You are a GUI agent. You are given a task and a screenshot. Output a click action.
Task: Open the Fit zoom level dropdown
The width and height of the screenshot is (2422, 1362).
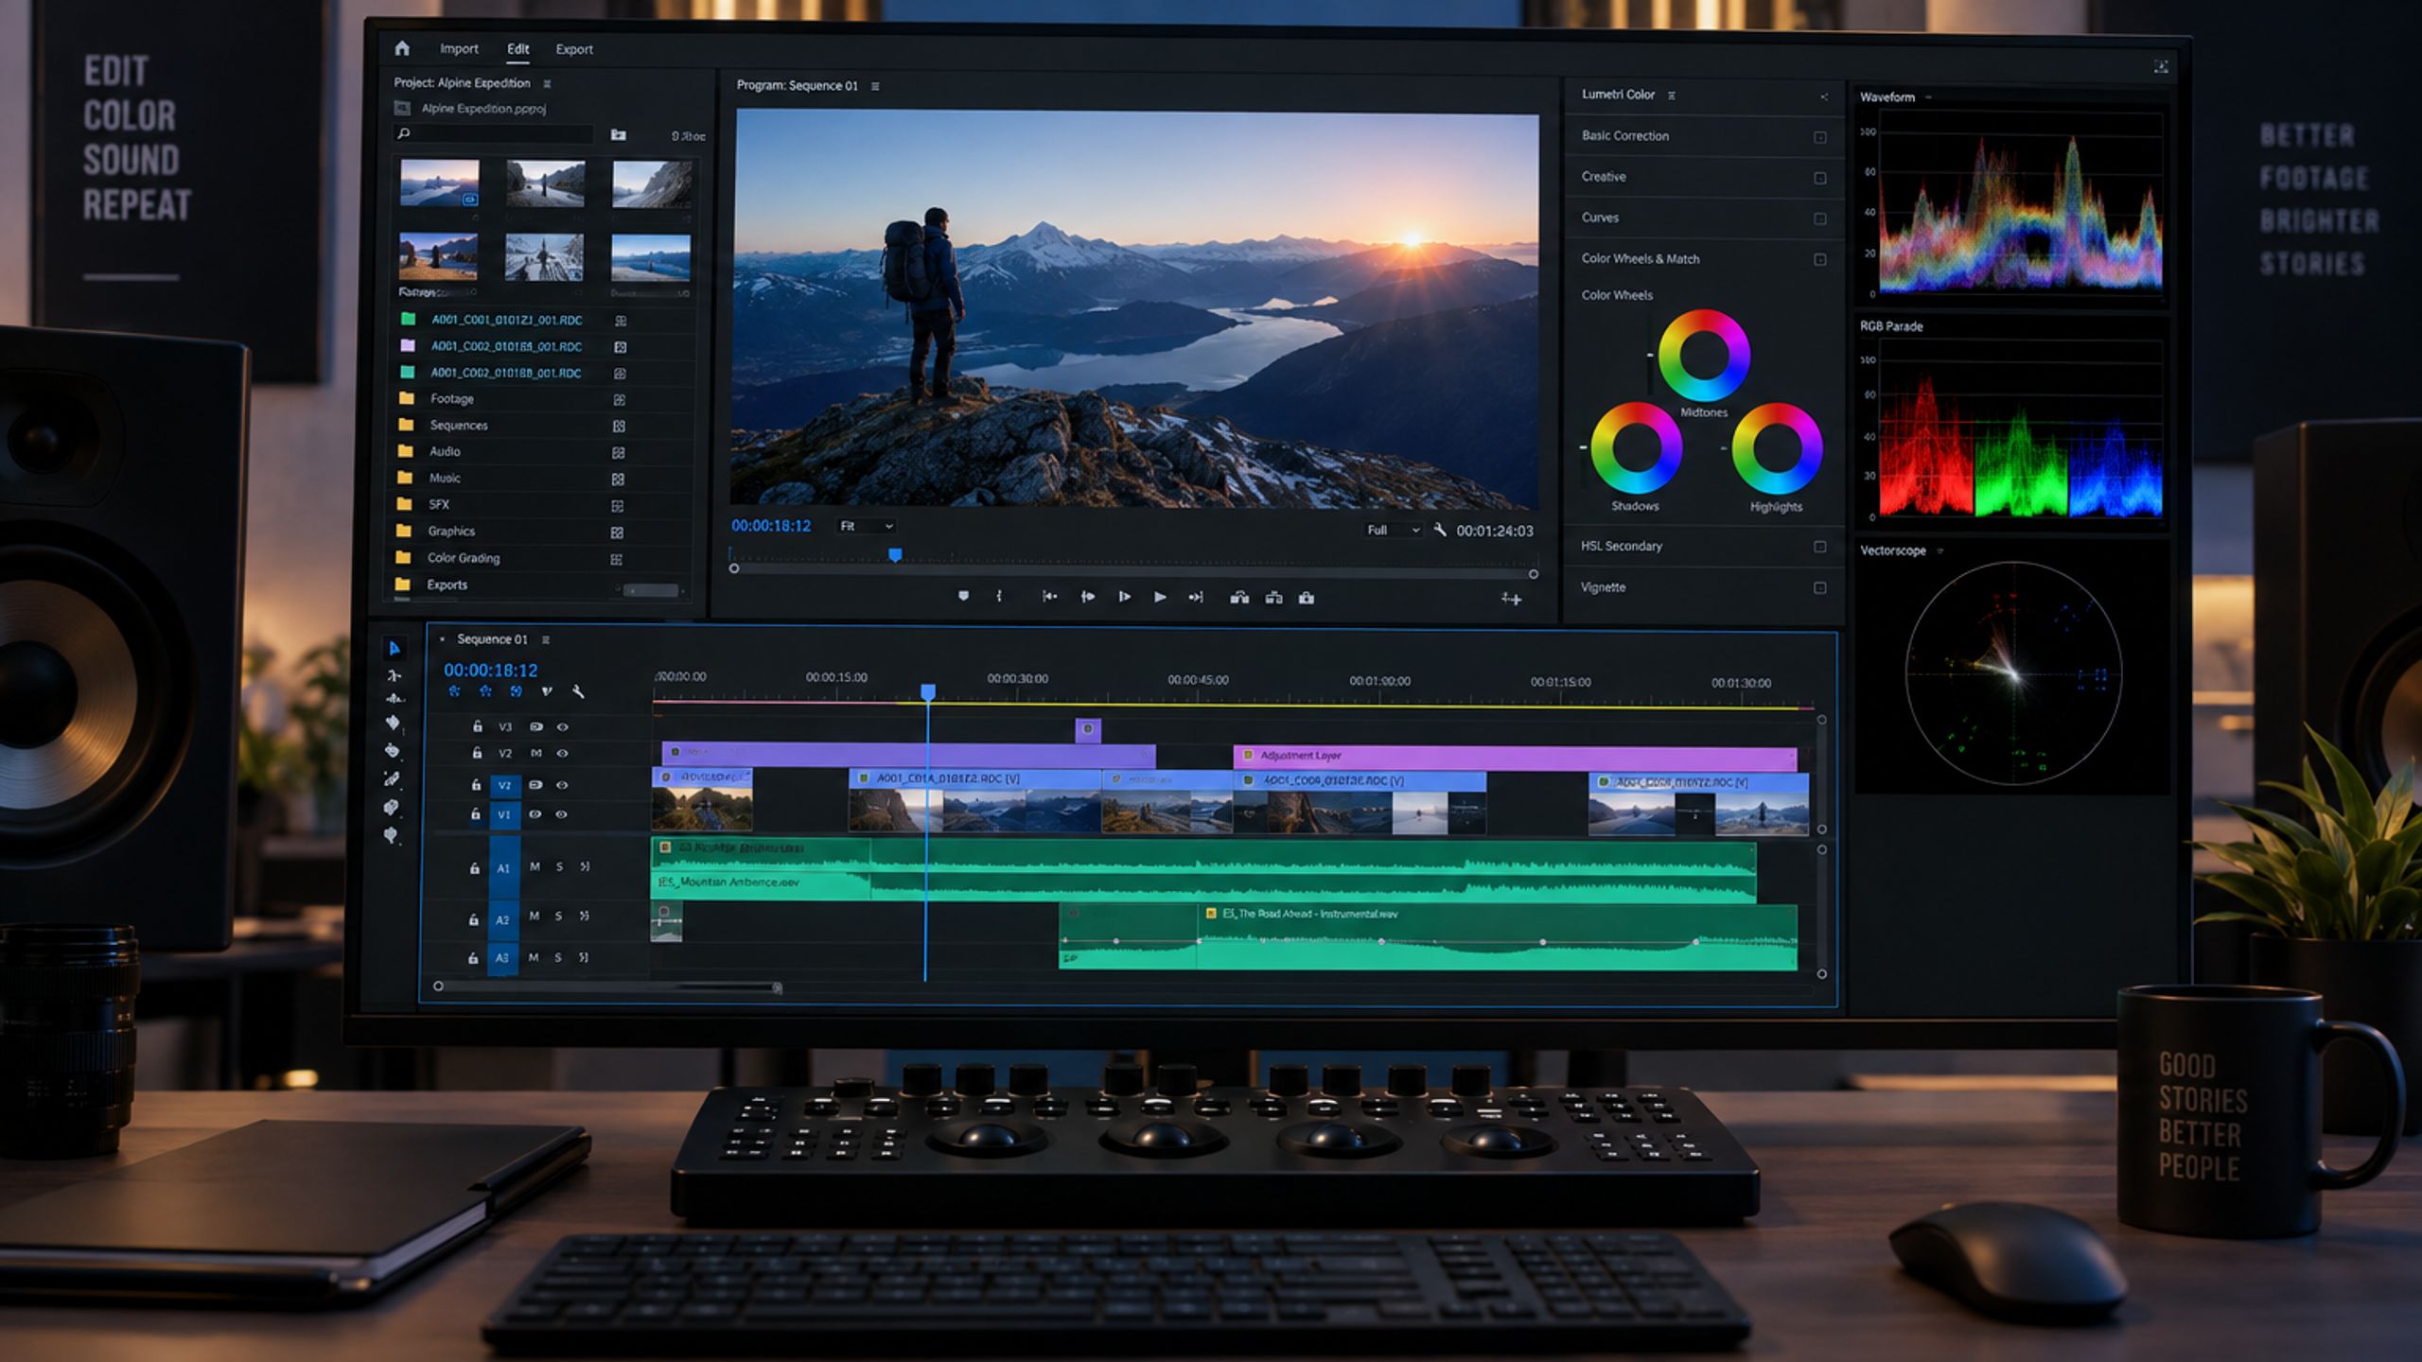pyautogui.click(x=866, y=526)
